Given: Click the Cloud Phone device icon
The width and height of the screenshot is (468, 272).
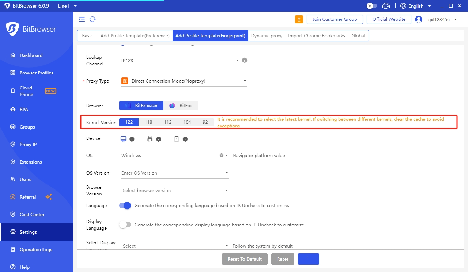Looking at the screenshot, I should (x=13, y=91).
